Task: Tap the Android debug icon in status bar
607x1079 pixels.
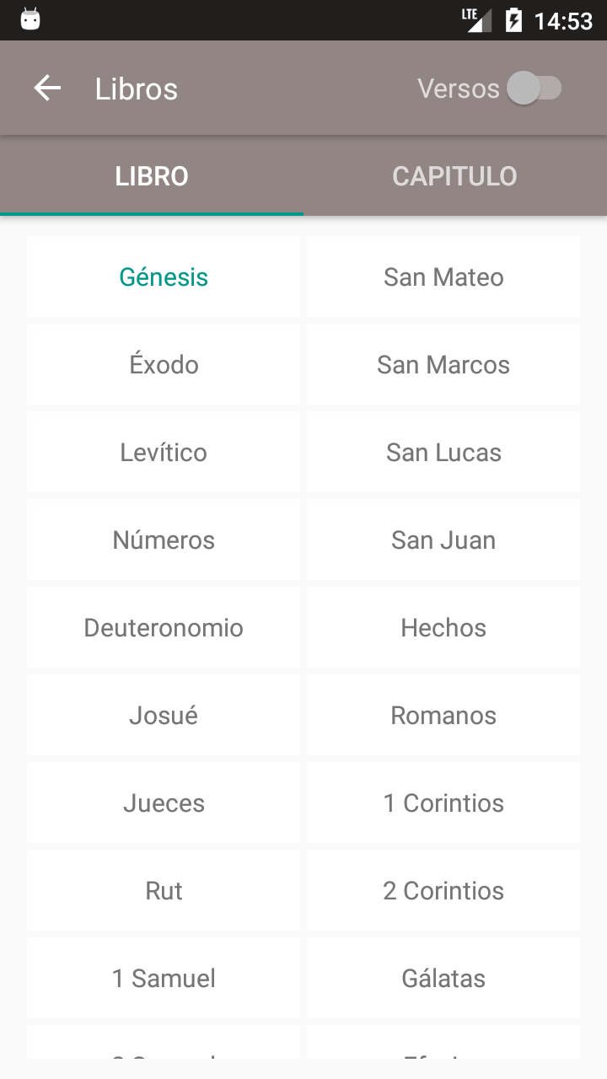Action: [x=30, y=19]
